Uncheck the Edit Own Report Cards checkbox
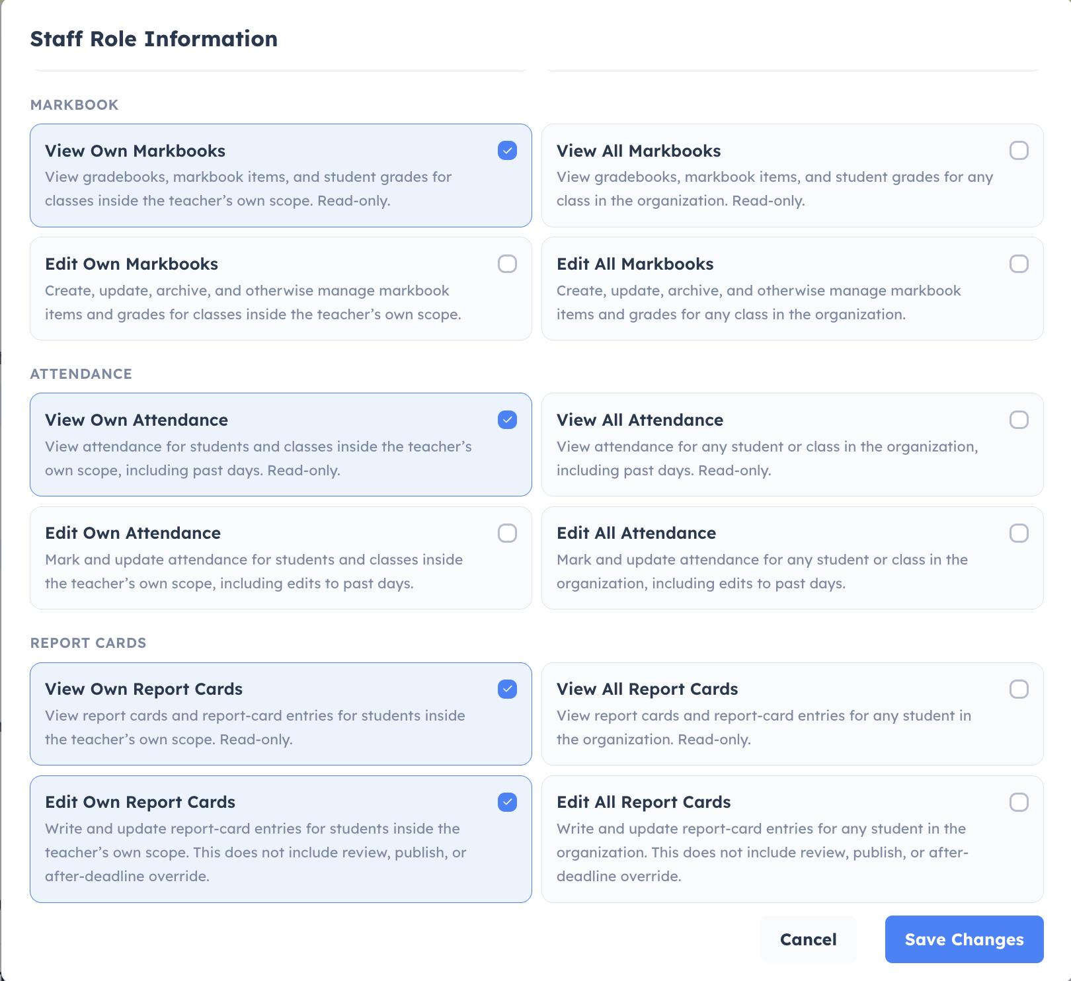1071x981 pixels. pos(507,802)
